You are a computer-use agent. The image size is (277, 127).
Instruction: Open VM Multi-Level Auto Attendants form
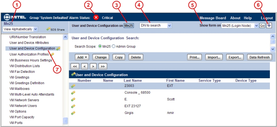(32, 94)
